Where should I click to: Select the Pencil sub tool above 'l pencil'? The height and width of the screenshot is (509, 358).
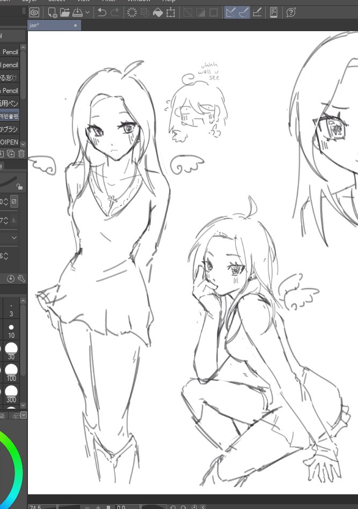[x=10, y=52]
